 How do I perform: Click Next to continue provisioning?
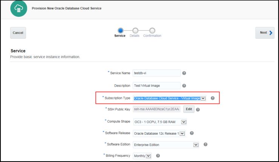tap(264, 33)
